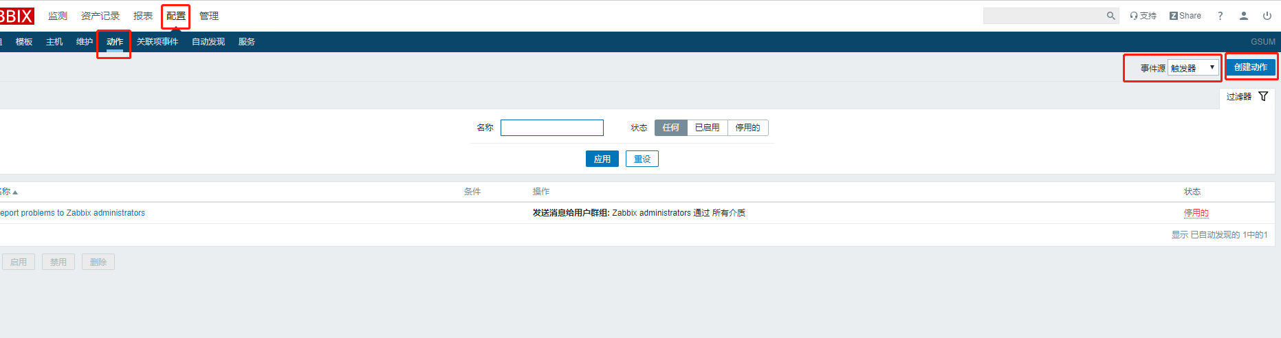Click the 启用 bulk button
This screenshot has height=338, width=1281.
point(19,262)
